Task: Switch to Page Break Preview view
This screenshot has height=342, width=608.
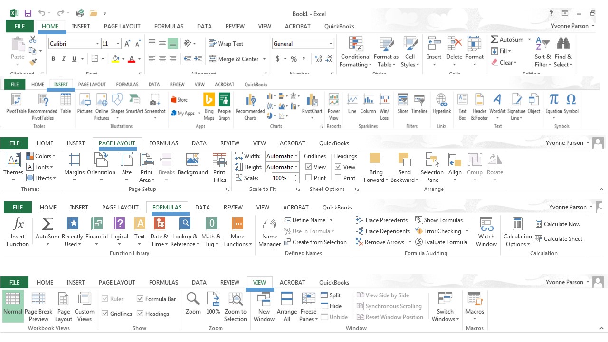Action: point(38,307)
